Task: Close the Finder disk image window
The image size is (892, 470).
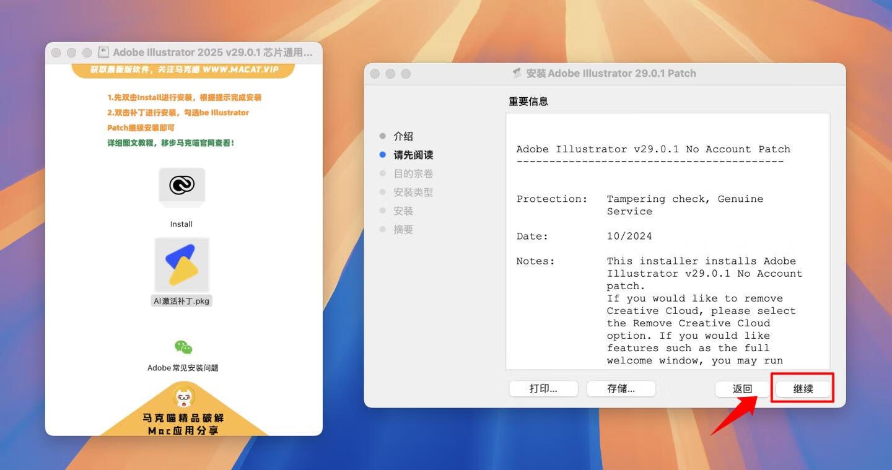Action: click(x=56, y=53)
